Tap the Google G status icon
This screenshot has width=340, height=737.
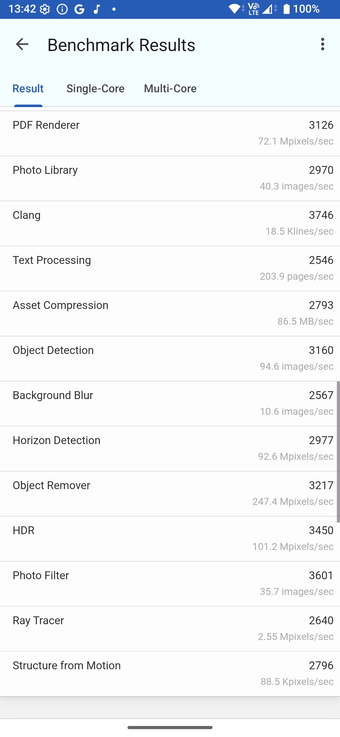coord(79,9)
